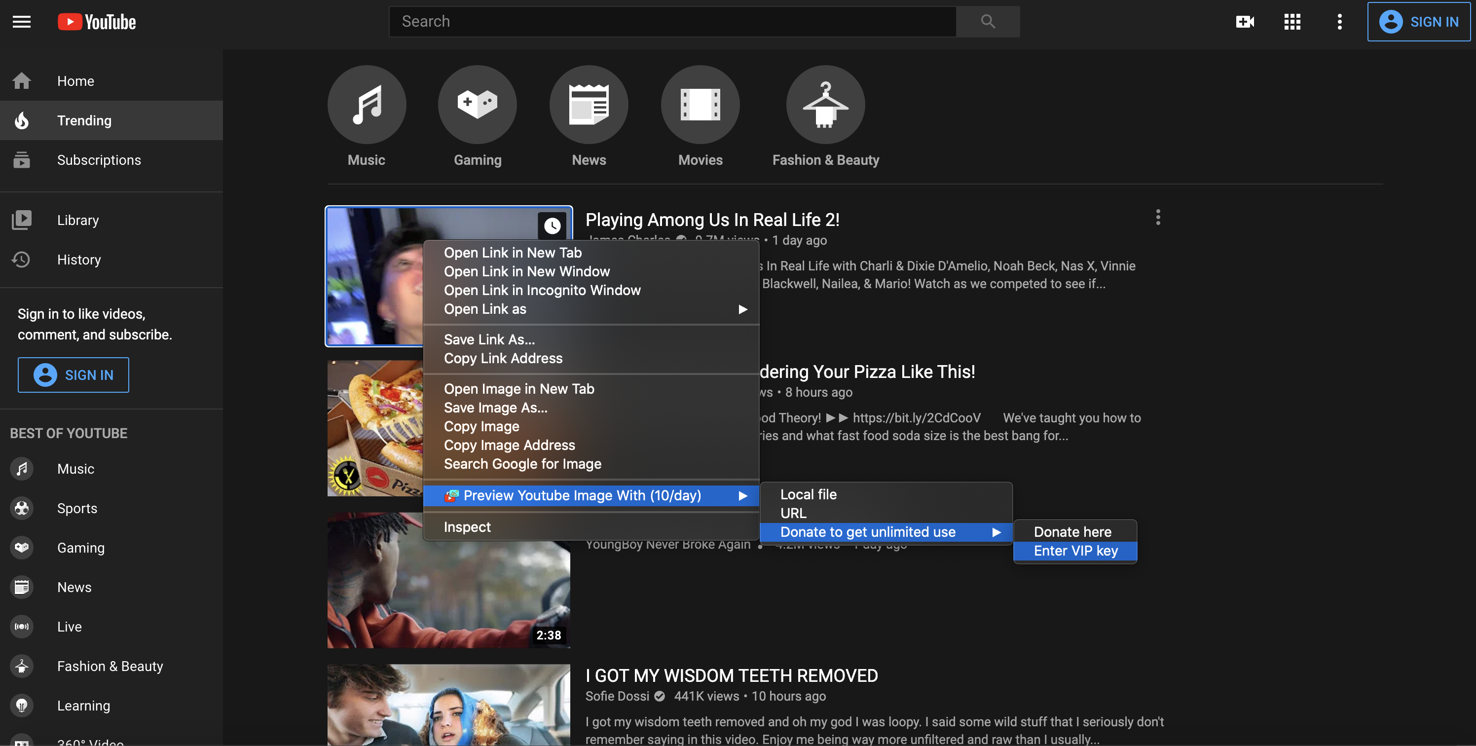Open the pizza video thumbnail
1476x746 pixels.
point(375,428)
